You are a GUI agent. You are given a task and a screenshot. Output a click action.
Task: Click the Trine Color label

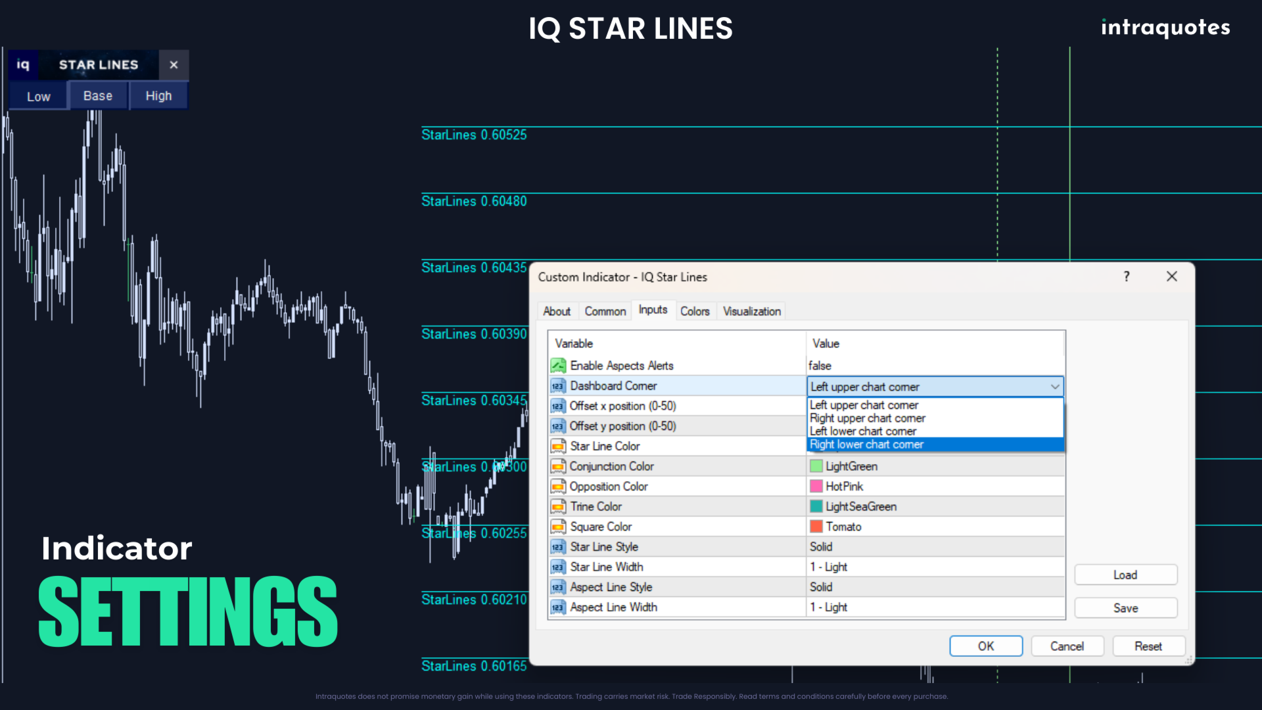pyautogui.click(x=596, y=507)
